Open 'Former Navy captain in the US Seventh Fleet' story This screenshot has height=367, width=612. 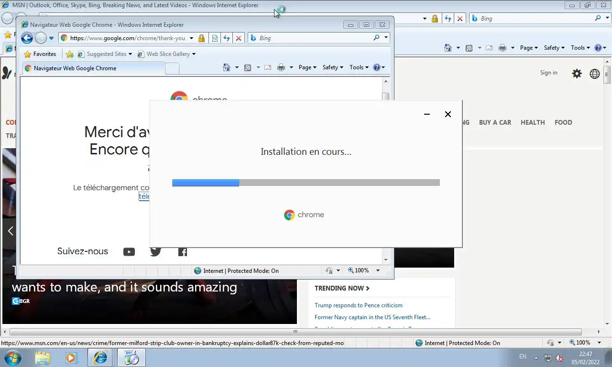[x=372, y=317]
